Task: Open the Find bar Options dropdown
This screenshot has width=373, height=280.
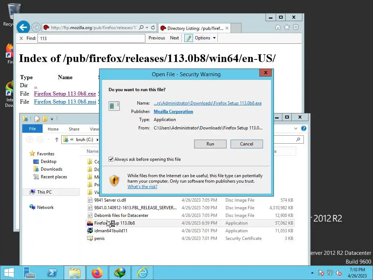Action: 205,38
